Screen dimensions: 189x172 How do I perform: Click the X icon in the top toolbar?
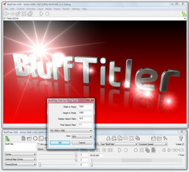[24, 14]
